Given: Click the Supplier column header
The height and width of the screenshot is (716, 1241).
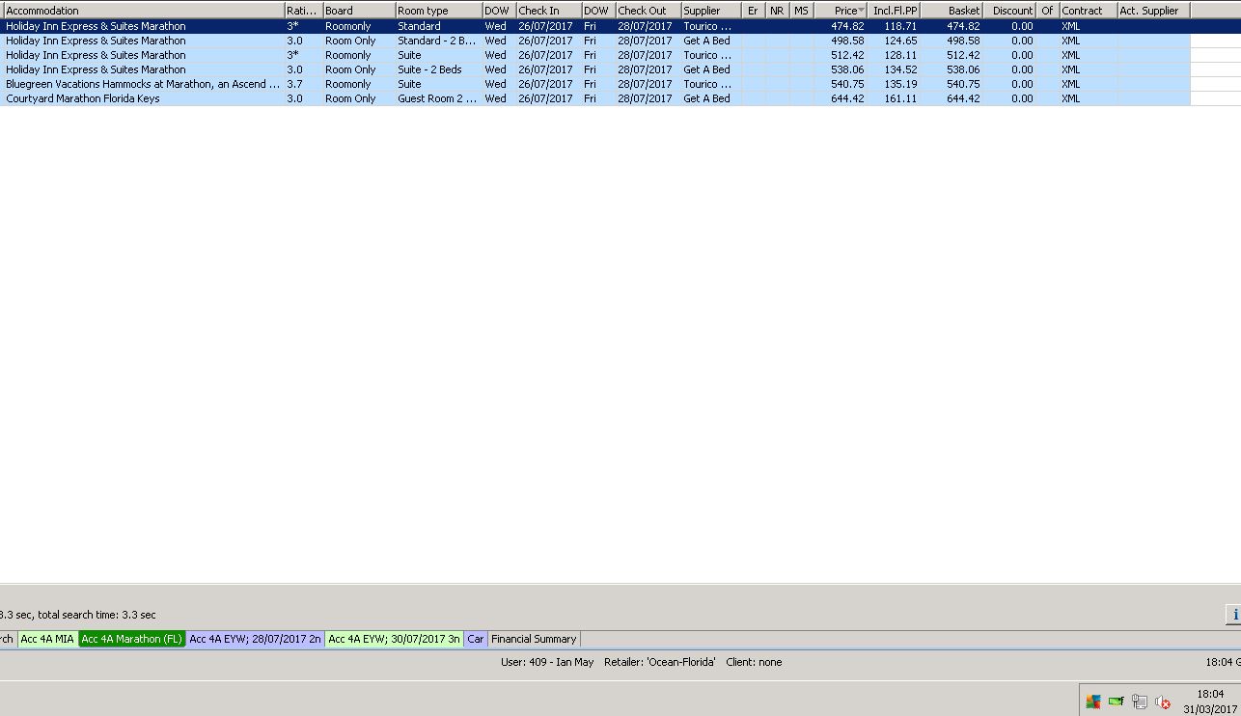Looking at the screenshot, I should (711, 11).
